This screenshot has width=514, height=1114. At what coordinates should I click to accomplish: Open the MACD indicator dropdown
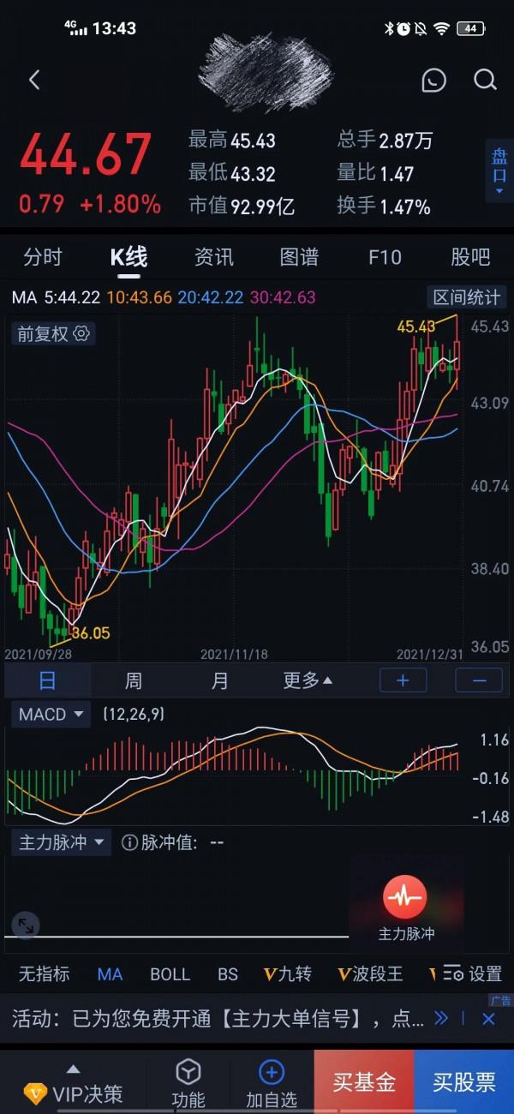coord(51,714)
